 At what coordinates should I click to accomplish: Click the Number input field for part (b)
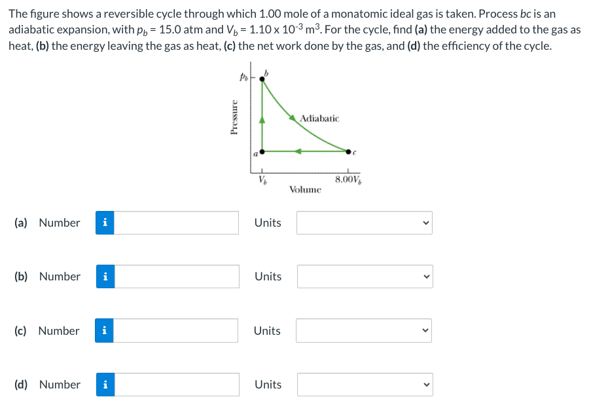[177, 276]
